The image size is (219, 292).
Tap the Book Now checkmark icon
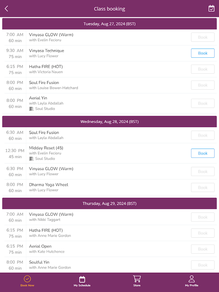tap(27, 279)
